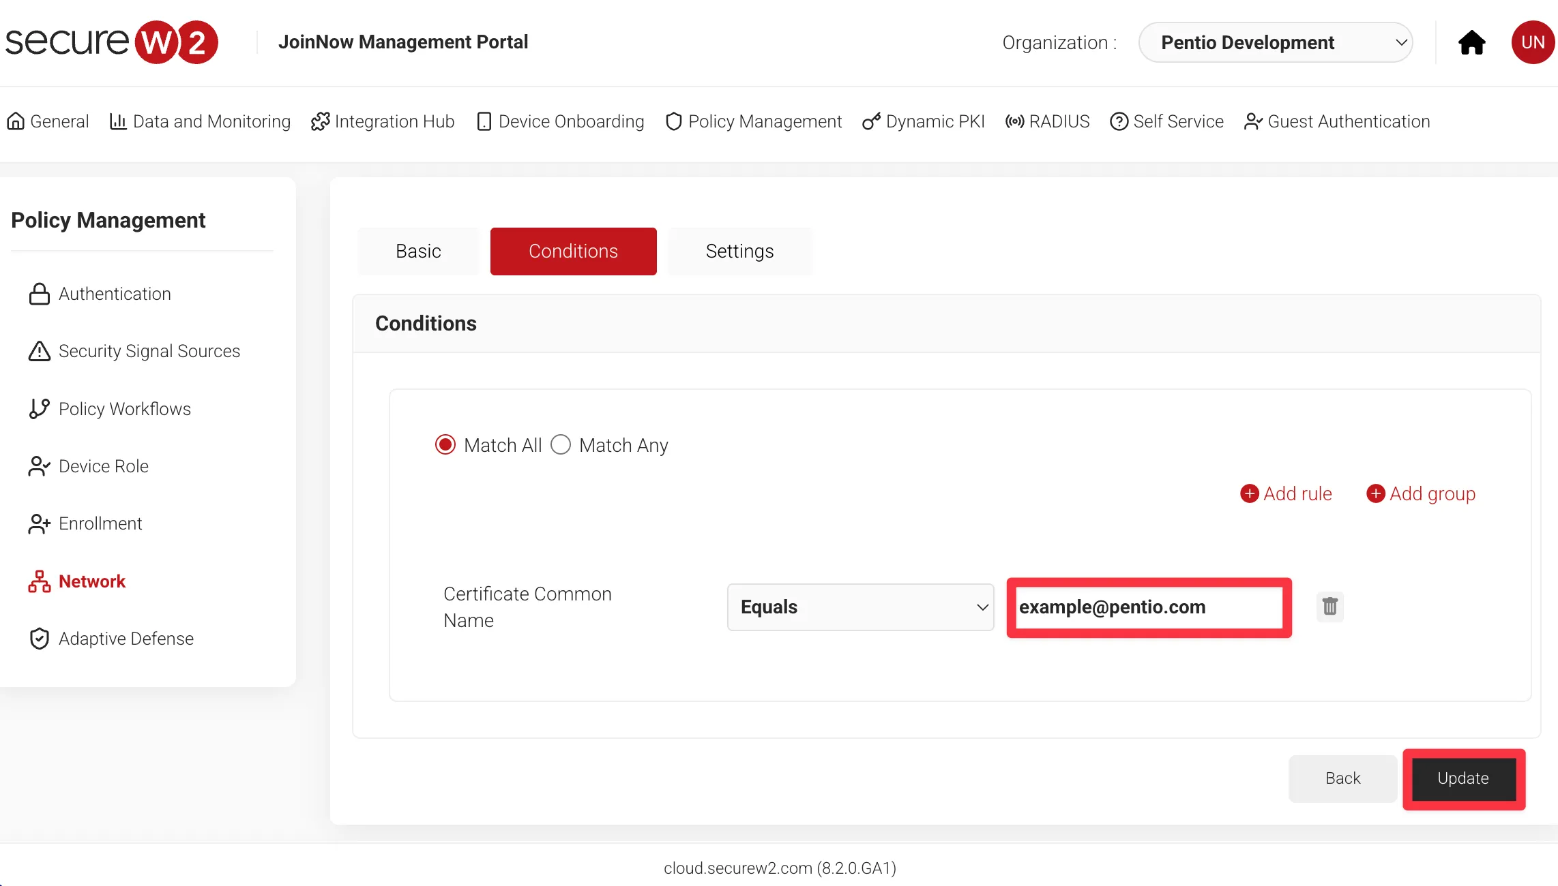This screenshot has width=1558, height=886.
Task: Click the UN user avatar
Action: click(1532, 42)
